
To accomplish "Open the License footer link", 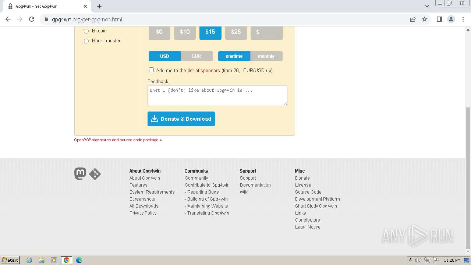I will point(303,185).
